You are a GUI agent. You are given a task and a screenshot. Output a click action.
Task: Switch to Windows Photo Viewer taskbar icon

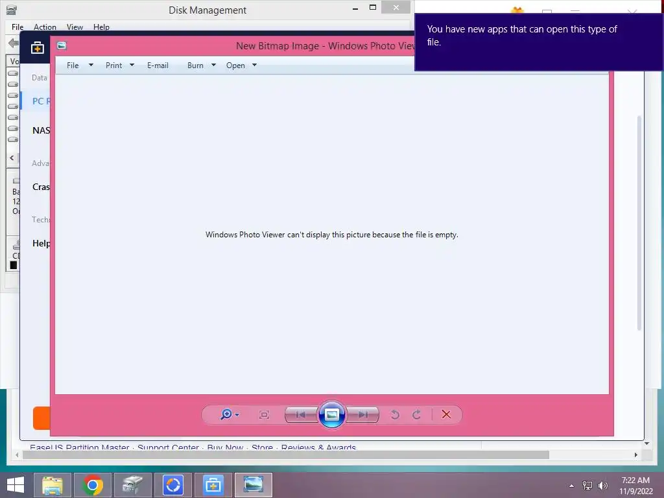tap(254, 485)
